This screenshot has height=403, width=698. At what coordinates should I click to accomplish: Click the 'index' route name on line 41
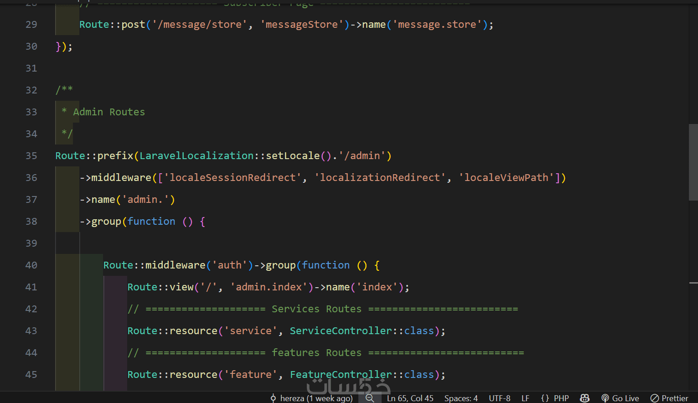(377, 287)
